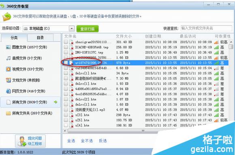235x155 pixels.
Task: Sort by 文件名 column header
Action: (70, 36)
